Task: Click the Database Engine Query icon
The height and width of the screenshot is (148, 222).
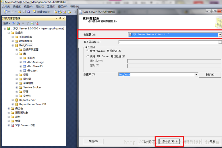Action: [55, 12]
